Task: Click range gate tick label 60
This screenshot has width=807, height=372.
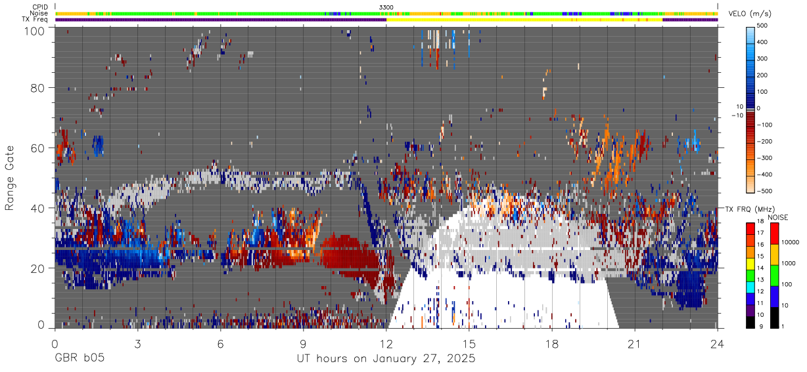Action: 37,148
